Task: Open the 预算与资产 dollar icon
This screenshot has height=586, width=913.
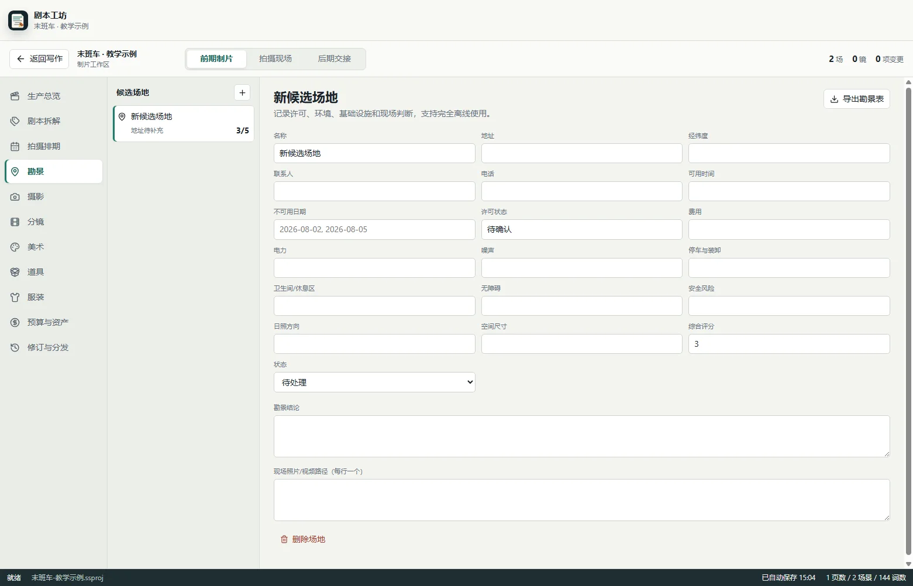Action: (15, 322)
